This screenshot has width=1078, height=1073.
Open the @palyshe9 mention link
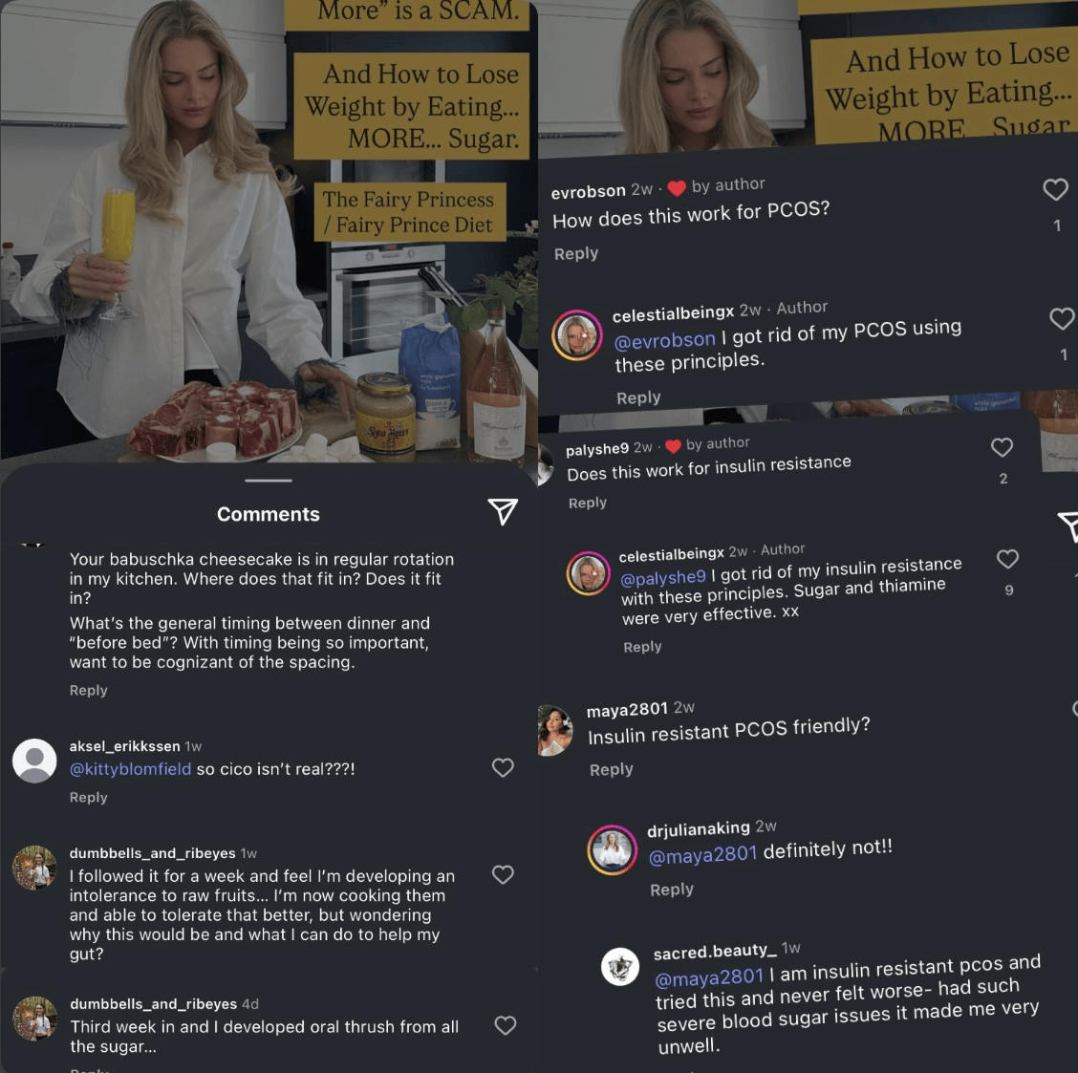[662, 577]
